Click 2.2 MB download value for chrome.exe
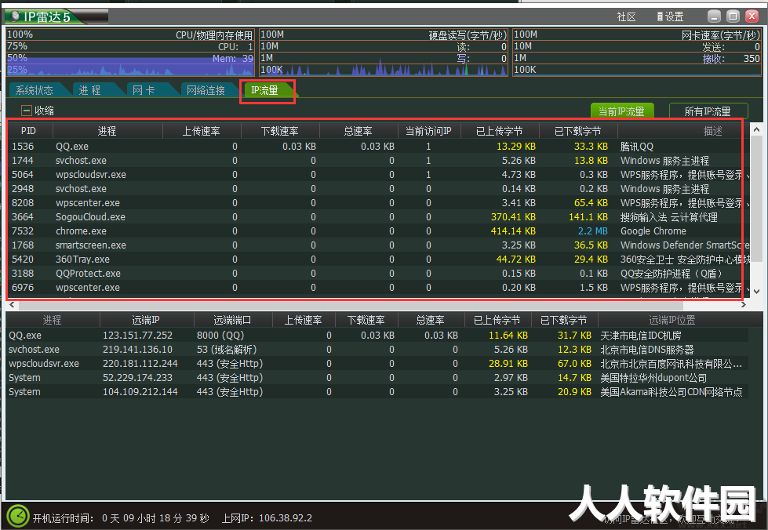The image size is (768, 530). point(592,231)
